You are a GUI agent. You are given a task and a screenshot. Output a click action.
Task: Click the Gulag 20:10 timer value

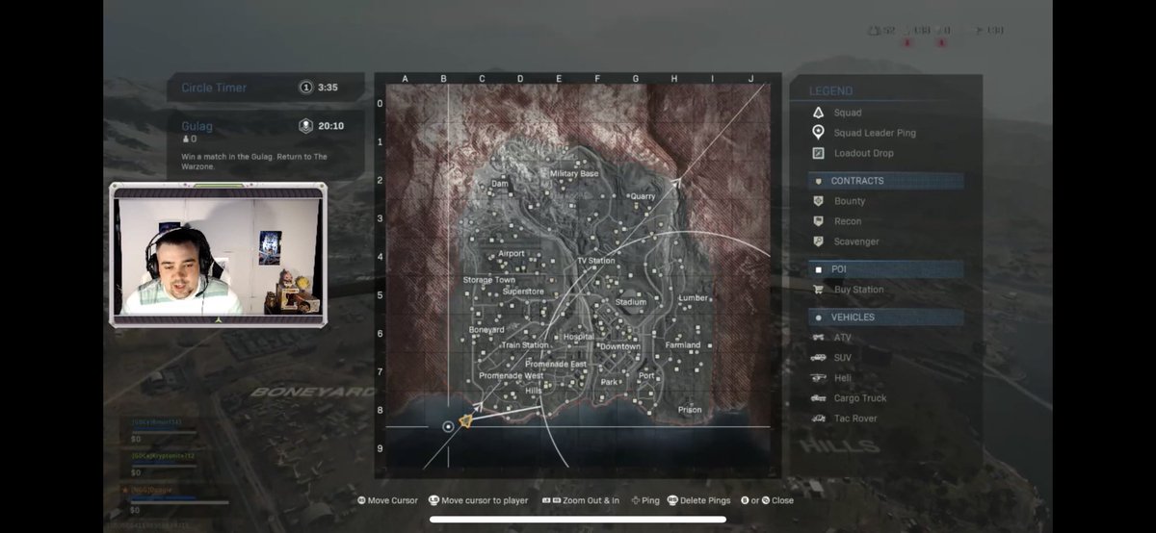[330, 126]
